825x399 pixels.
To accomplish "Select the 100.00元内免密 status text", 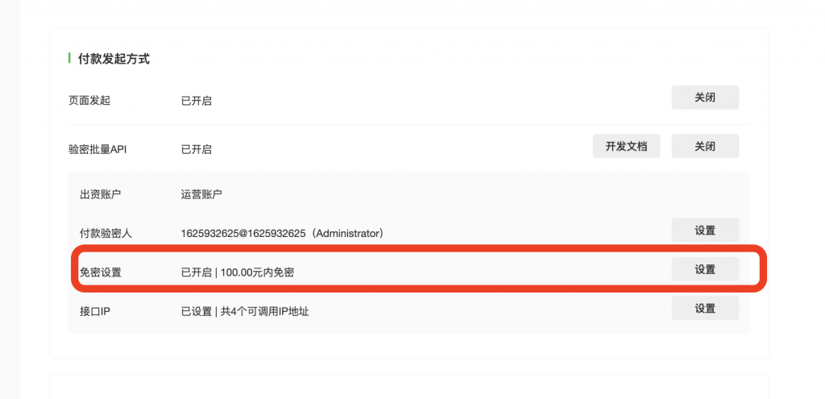I will click(257, 272).
